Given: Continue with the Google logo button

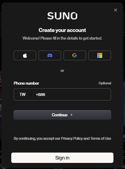Looking at the screenshot, I should click(75, 55).
